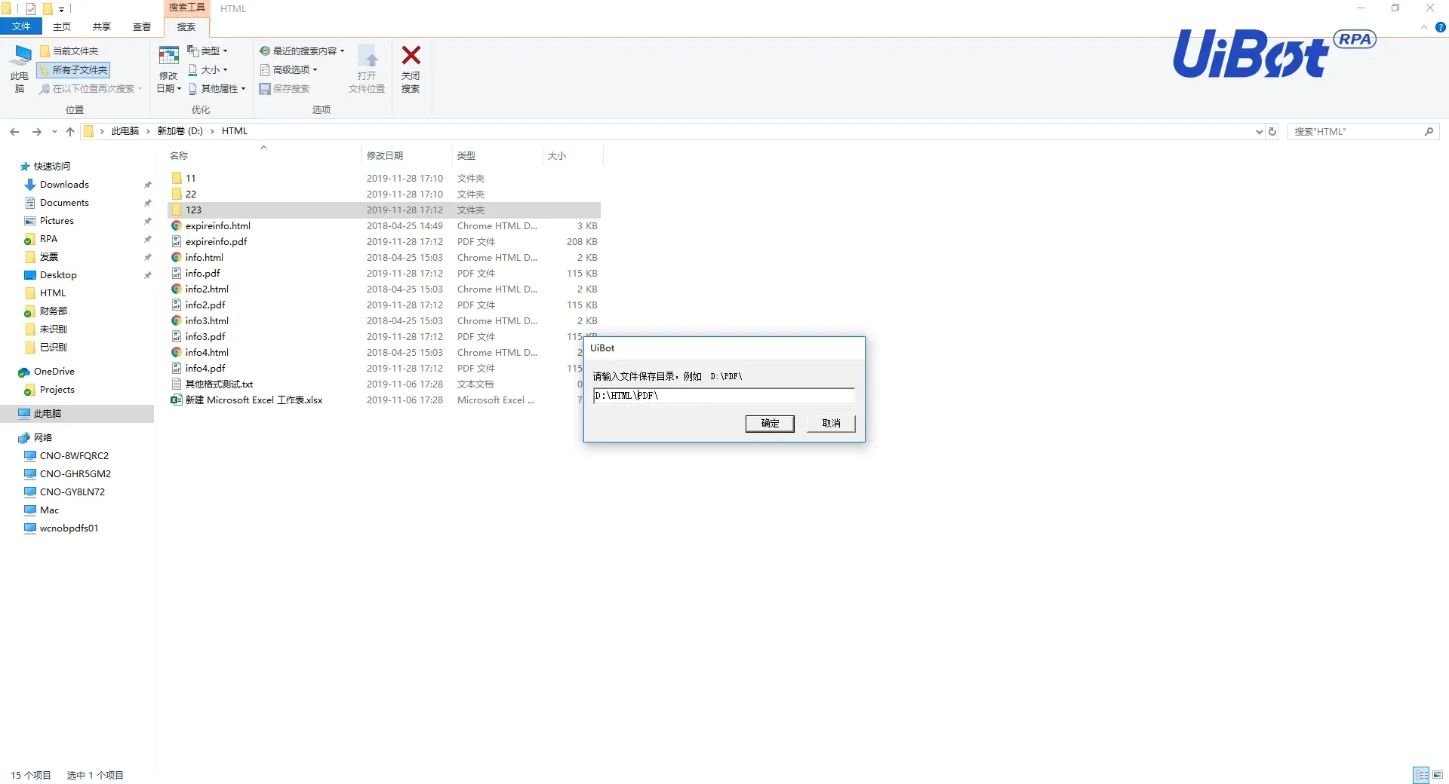1449x784 pixels.
Task: Select 当前文件夹 search scope
Action: click(69, 51)
